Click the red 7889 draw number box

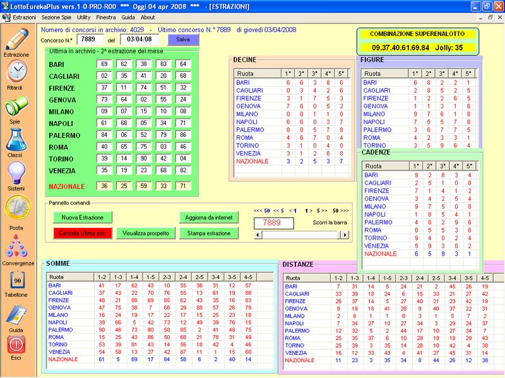click(x=274, y=223)
